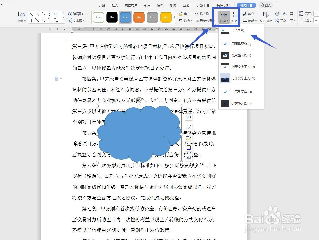
Task: Select the elbow connector shape
Action: pyautogui.click(x=56, y=20)
